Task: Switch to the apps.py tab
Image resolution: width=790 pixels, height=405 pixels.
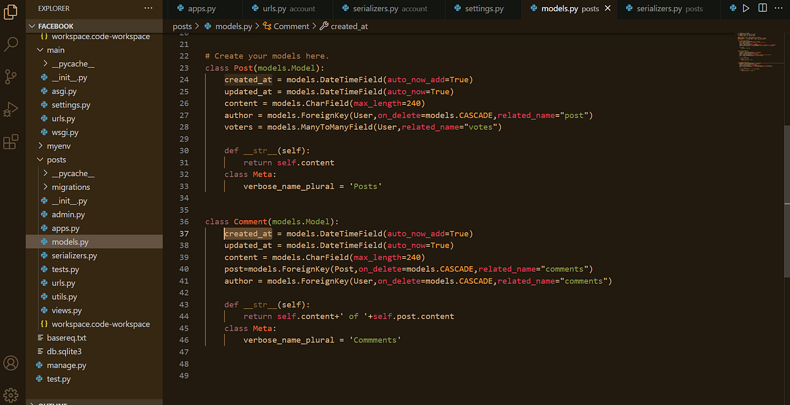Action: (x=197, y=9)
